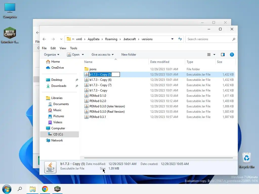This screenshot has height=194, width=259.
Task: Select PEMod 0.3.0 (Joke Version) file
Action: [x=107, y=106]
